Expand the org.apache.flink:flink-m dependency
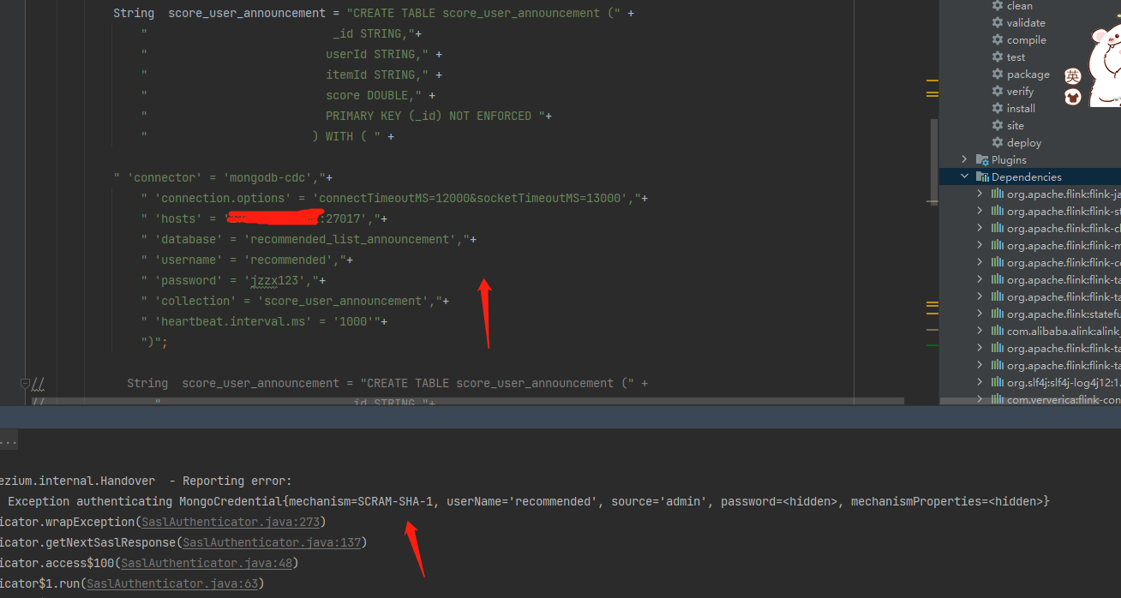Image resolution: width=1121 pixels, height=598 pixels. pyautogui.click(x=980, y=245)
